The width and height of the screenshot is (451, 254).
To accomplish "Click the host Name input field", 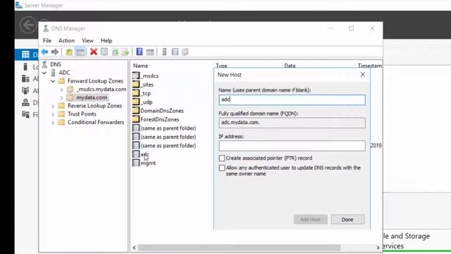I will pos(292,99).
